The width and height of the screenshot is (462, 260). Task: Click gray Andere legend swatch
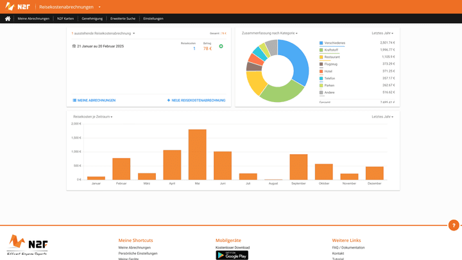point(321,92)
